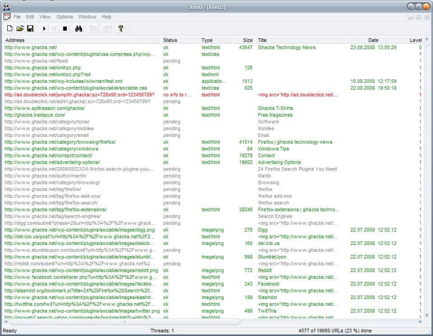The width and height of the screenshot is (433, 336).
Task: Select the red ad.doubleclick.net broken link row
Action: [x=79, y=95]
